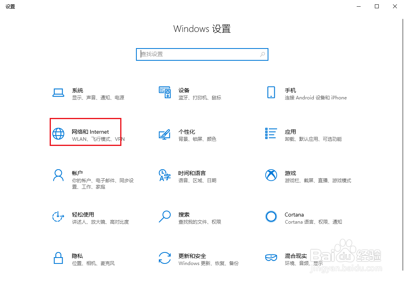The width and height of the screenshot is (404, 282).
Task: Open the 搜索 settings title
Action: tap(184, 215)
